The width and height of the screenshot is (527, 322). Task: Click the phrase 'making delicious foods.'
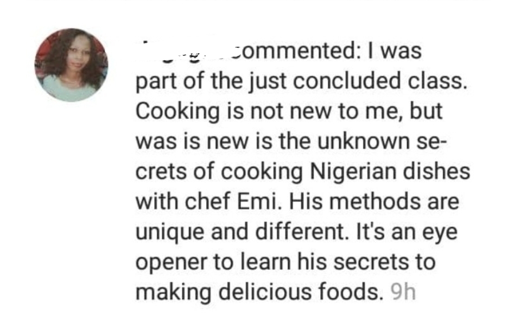[x=259, y=292]
